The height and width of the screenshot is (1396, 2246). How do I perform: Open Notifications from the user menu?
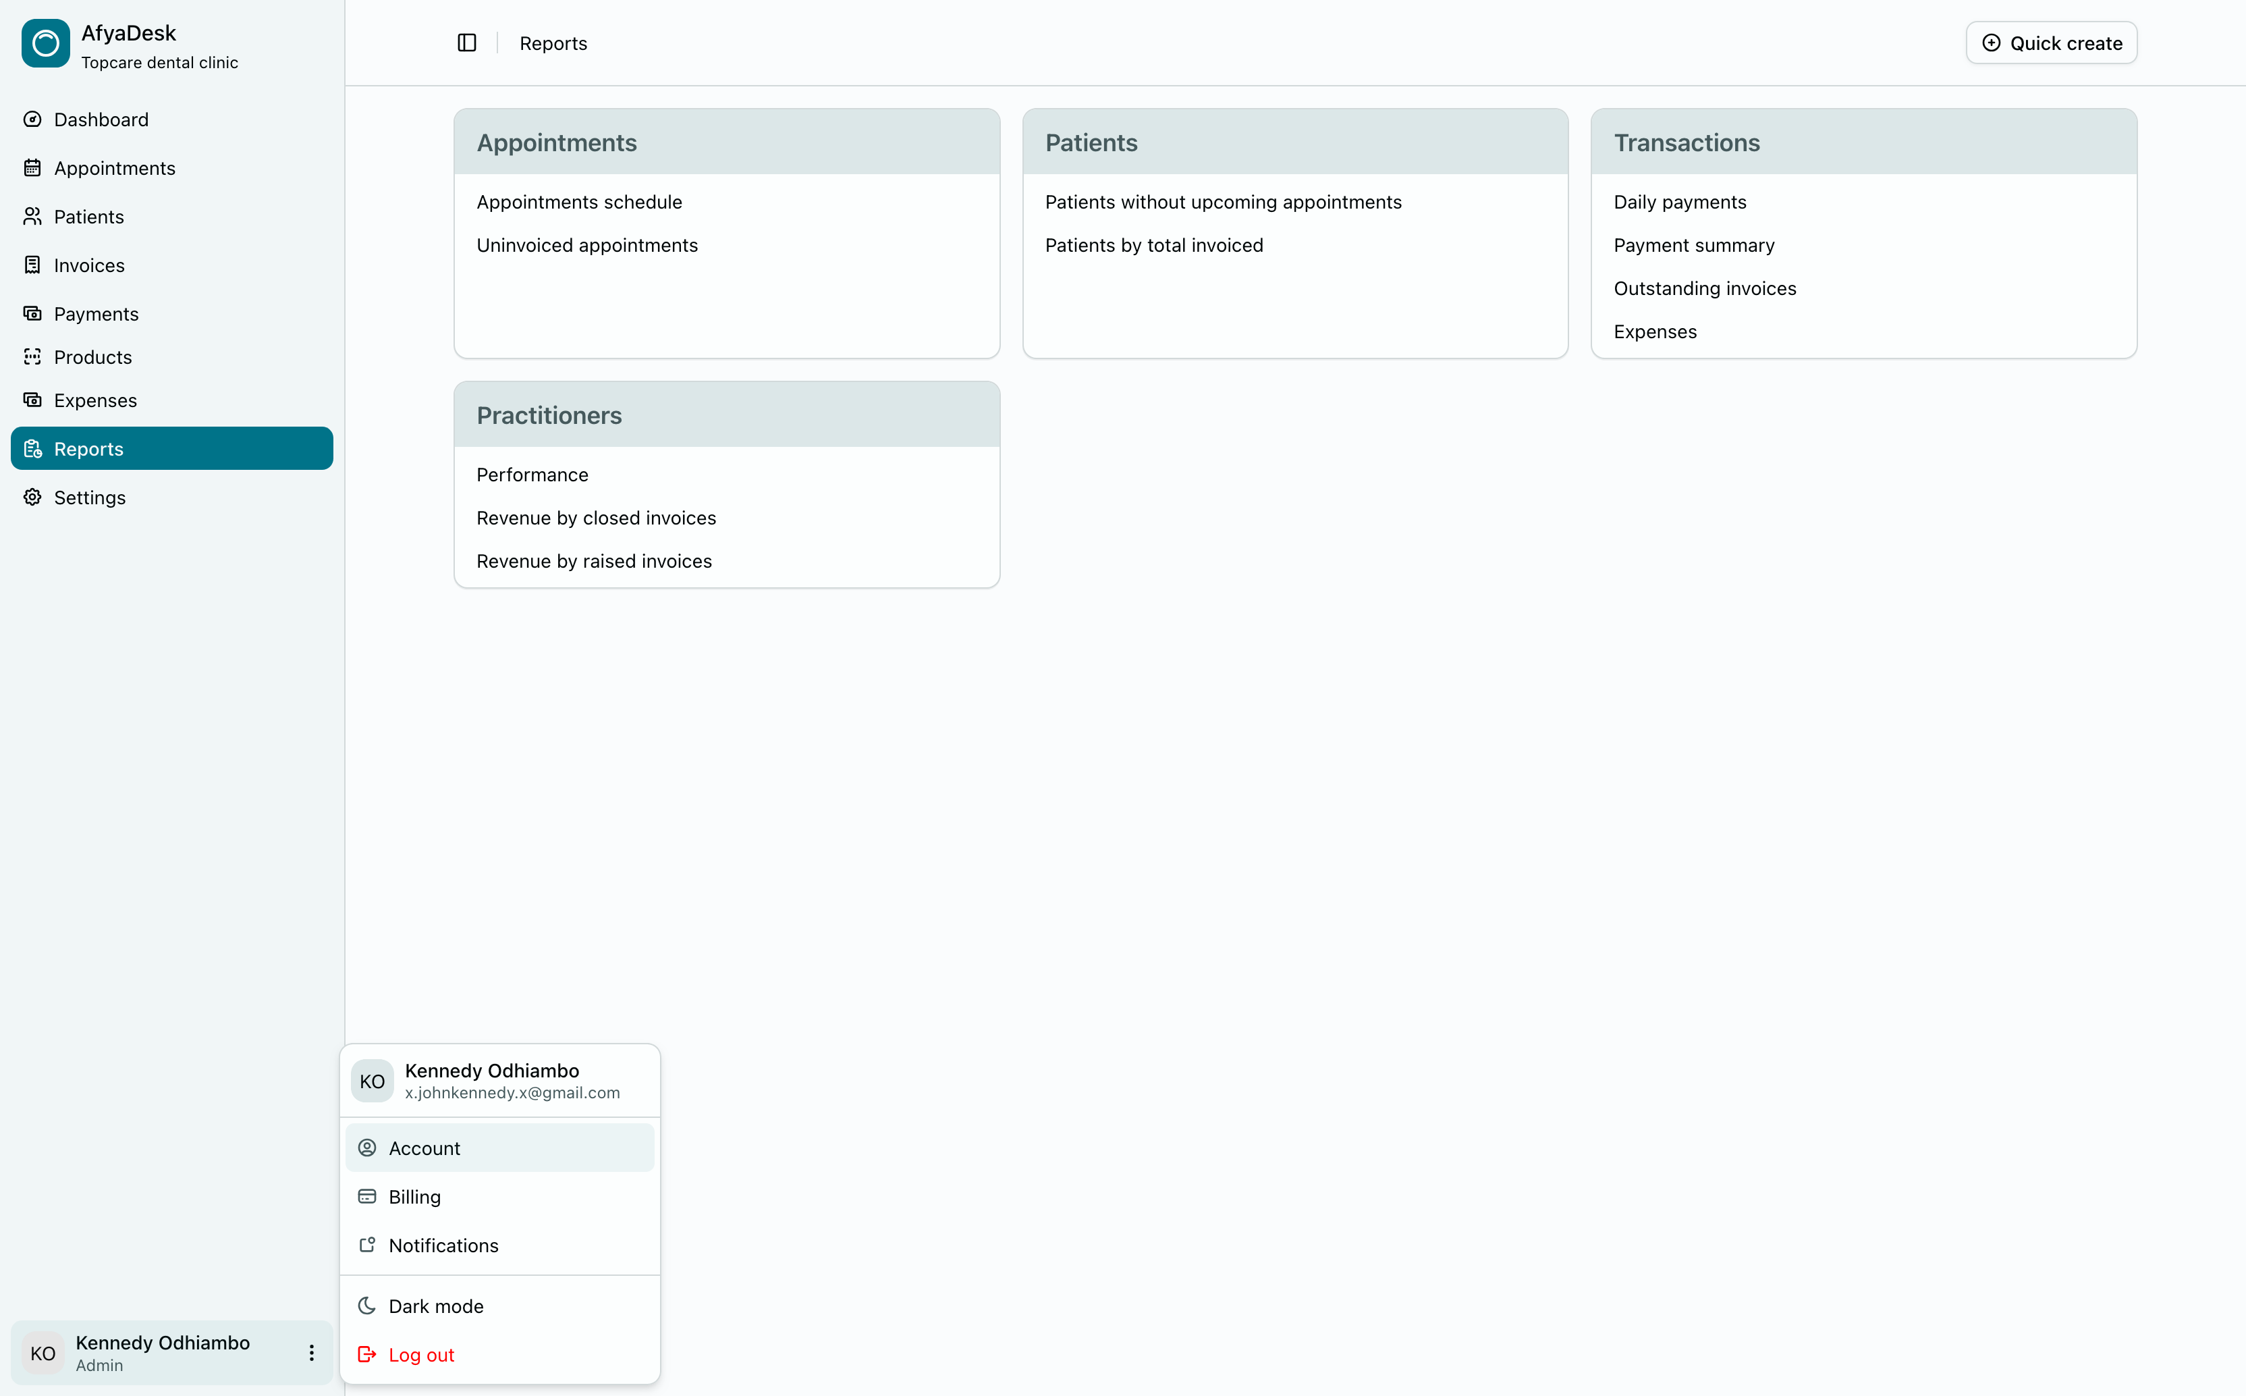pos(443,1245)
